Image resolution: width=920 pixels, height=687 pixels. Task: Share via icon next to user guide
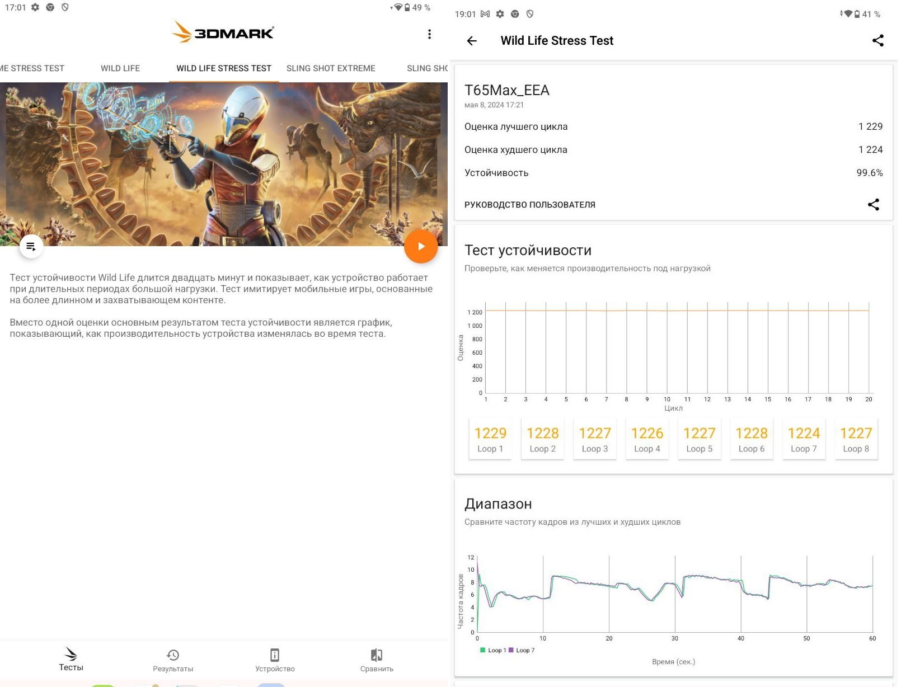[x=873, y=205]
